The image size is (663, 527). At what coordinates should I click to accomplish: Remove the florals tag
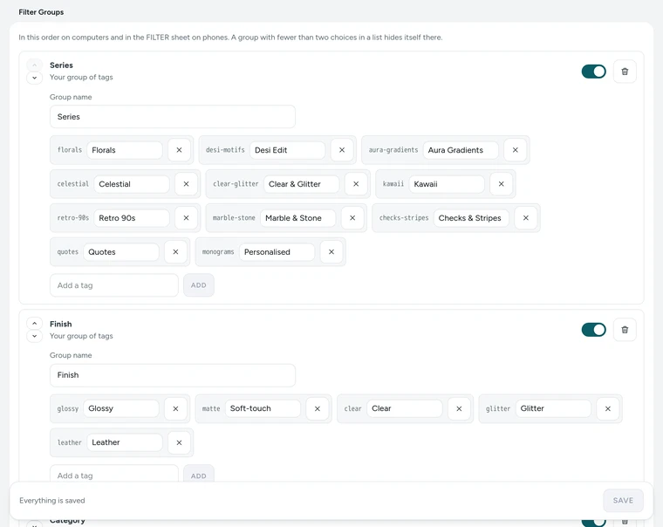click(179, 150)
